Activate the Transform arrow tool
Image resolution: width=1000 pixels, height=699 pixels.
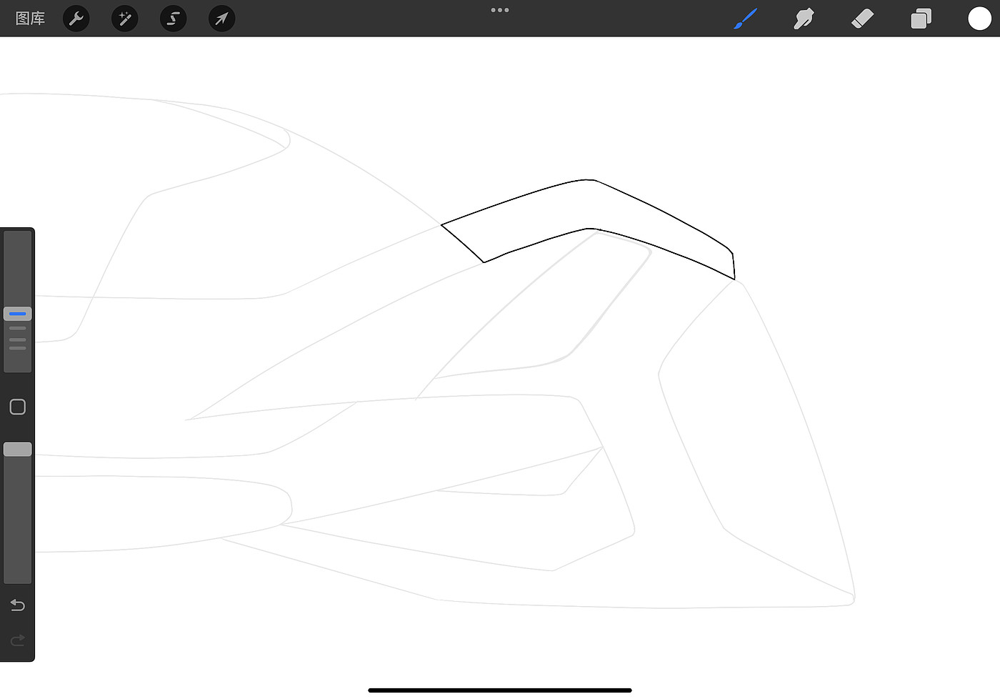click(x=221, y=19)
